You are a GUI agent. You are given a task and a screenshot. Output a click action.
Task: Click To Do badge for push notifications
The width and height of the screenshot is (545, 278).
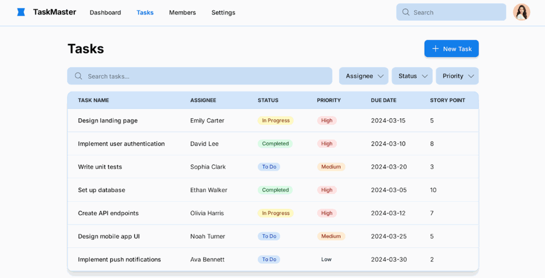[269, 259]
